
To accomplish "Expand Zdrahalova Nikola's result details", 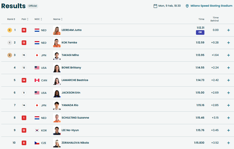I will click(228, 143).
